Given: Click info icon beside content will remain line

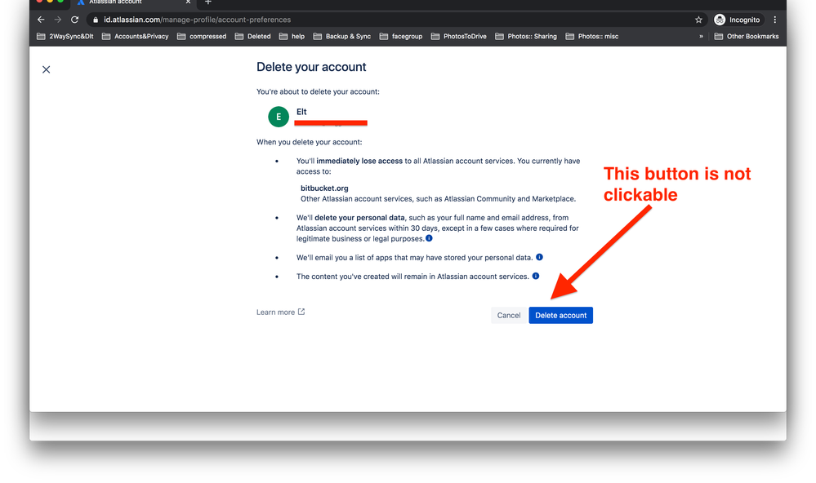Looking at the screenshot, I should pos(536,276).
